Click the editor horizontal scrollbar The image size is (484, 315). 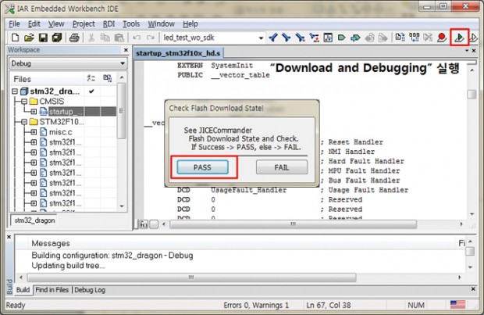(293, 224)
